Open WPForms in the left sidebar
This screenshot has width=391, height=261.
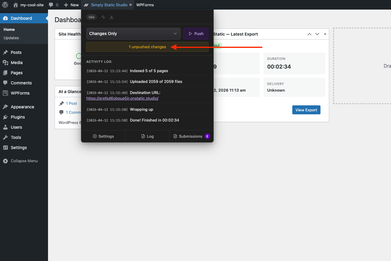tap(24, 93)
